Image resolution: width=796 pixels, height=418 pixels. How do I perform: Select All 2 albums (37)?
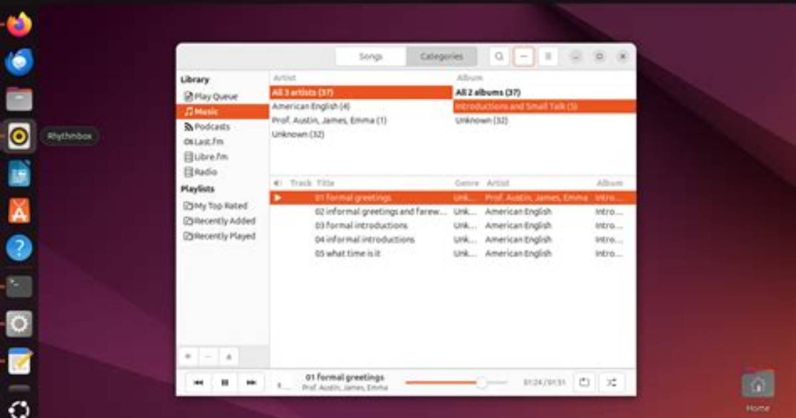(544, 93)
